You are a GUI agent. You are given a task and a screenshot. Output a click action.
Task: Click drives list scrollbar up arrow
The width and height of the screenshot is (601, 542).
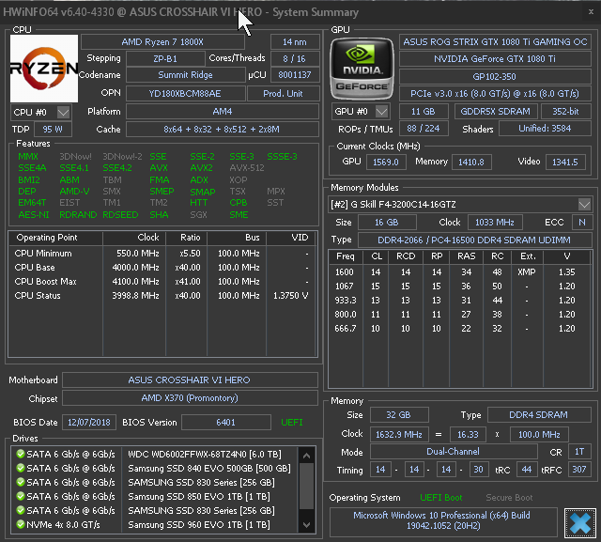(x=306, y=456)
